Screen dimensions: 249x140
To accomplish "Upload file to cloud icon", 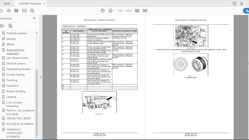I will point(9,11).
